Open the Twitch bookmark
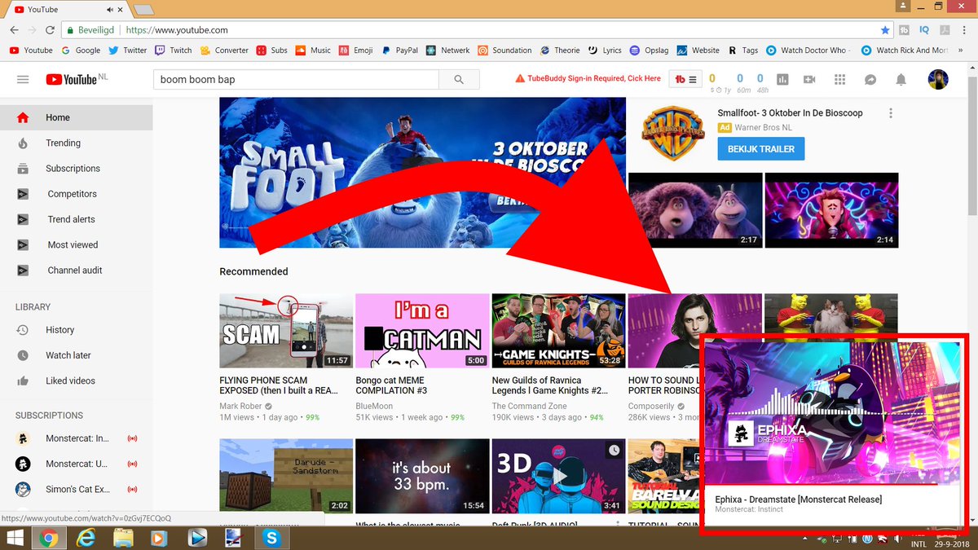 [x=173, y=50]
